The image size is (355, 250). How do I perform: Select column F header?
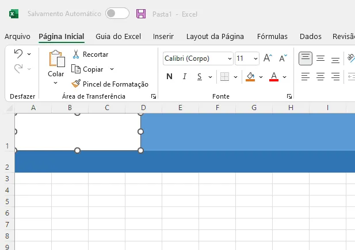(217, 108)
